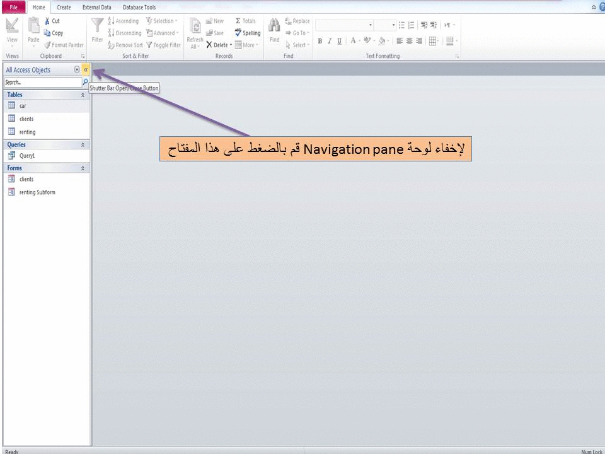Select the Format Painter tool

coord(64,45)
